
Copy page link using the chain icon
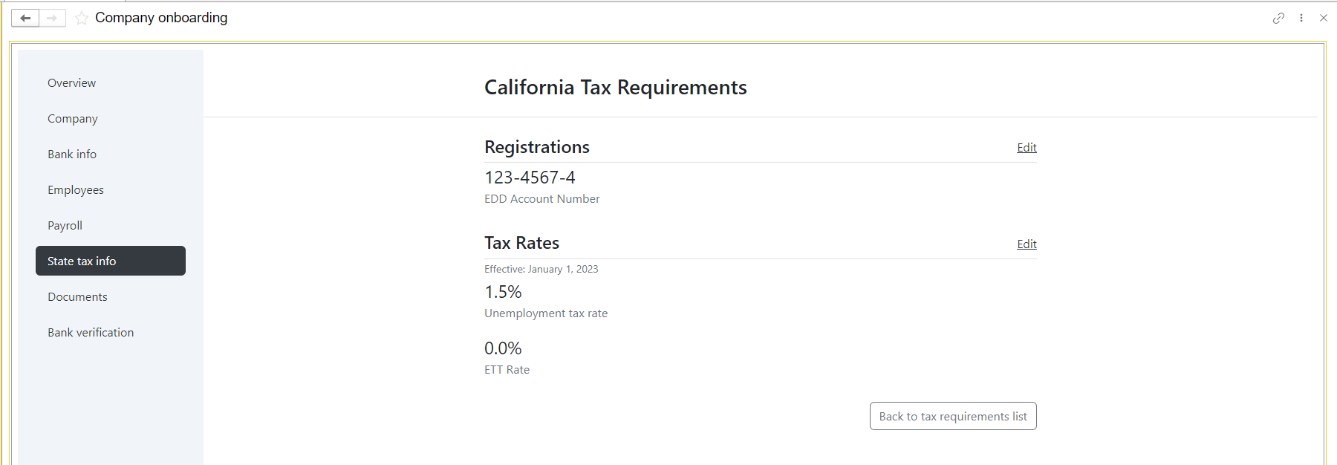tap(1278, 18)
